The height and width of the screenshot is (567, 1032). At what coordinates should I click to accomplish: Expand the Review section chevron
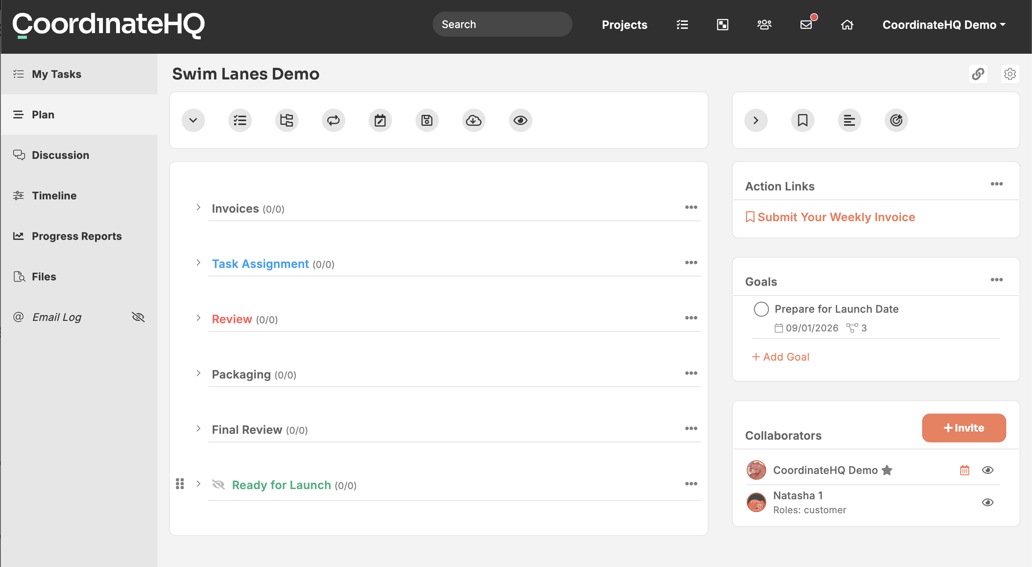point(198,318)
